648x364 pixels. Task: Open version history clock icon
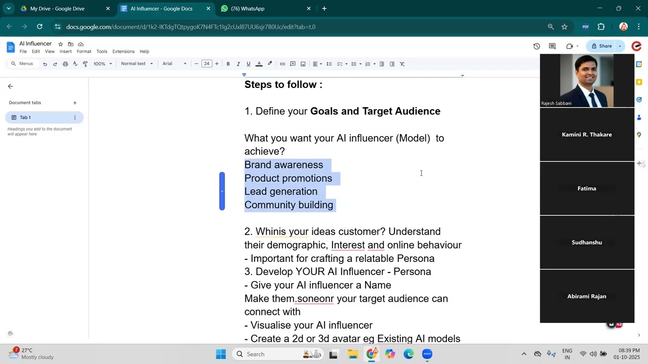pyautogui.click(x=537, y=46)
